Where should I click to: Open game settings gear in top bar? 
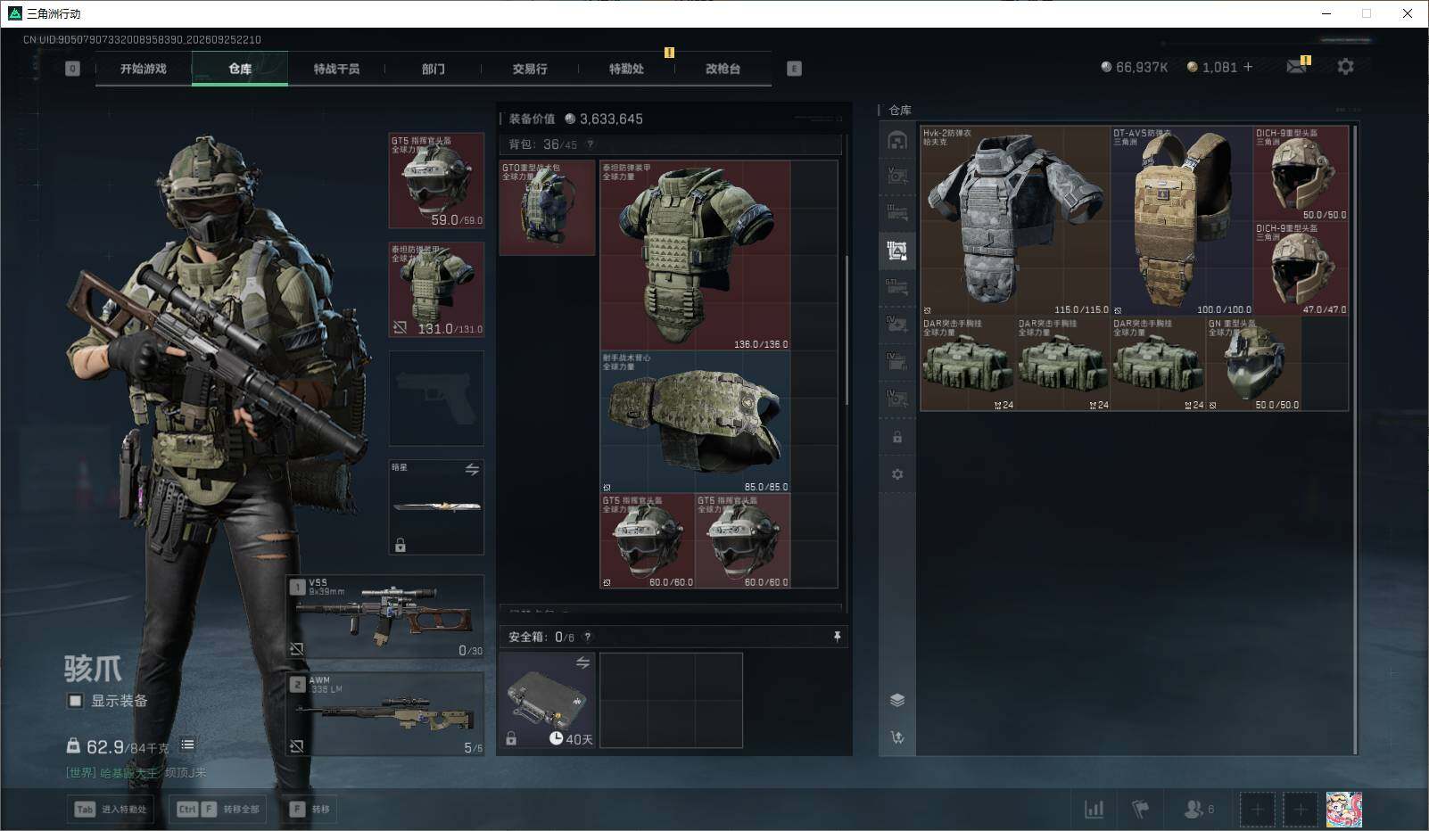(x=1345, y=67)
